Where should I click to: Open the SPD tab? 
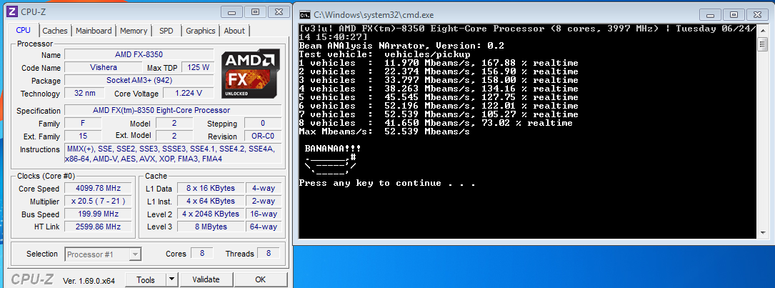[166, 31]
